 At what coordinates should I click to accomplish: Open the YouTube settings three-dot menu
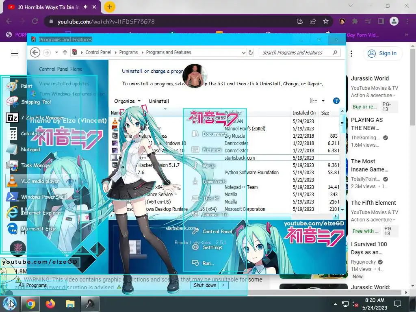click(x=351, y=54)
